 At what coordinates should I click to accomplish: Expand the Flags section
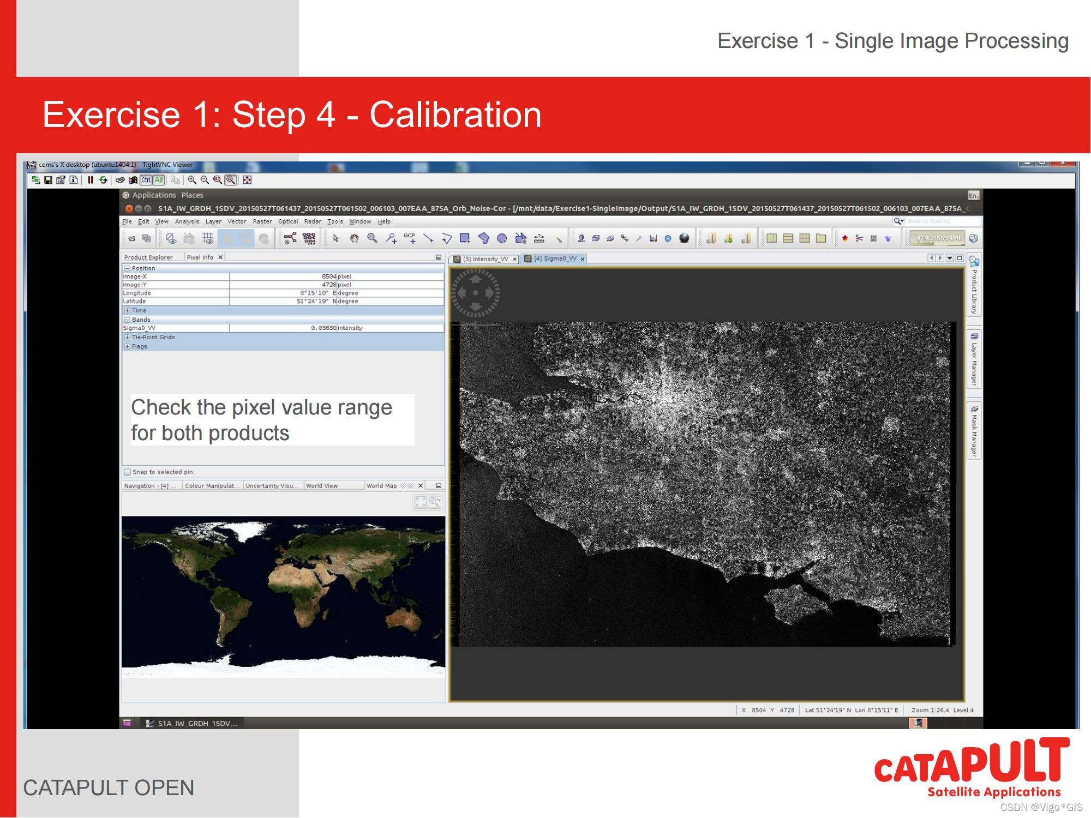pyautogui.click(x=127, y=347)
